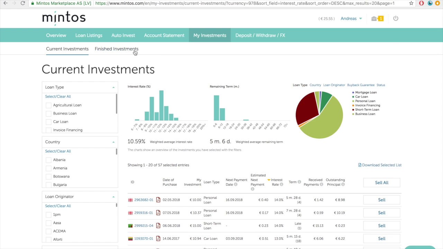Screen dimensions: 443x249
Task: Check the Car Loan checkbox
Action: pos(48,122)
